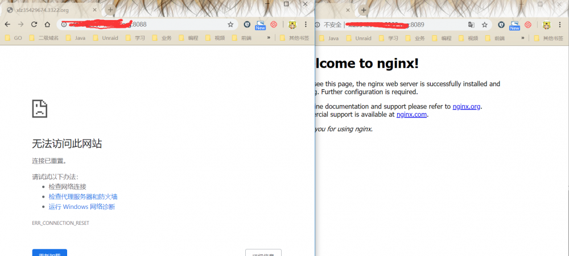Screen dimensions: 569x256
Task: Open the blue 'New' extension in left window
Action: [x=260, y=25]
